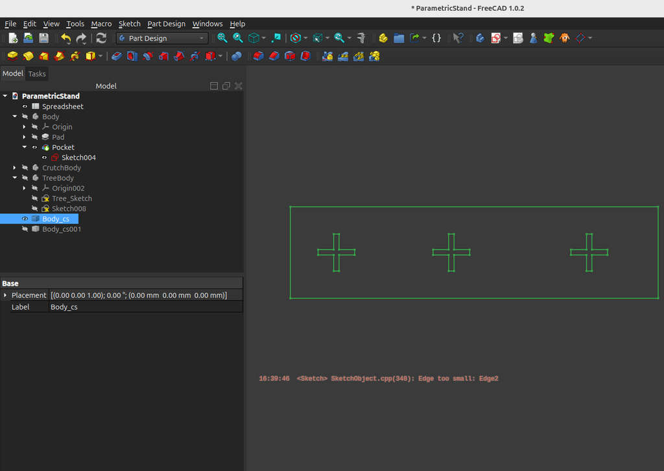This screenshot has width=664, height=471.
Task: Click the Pocket feature icon
Action: (x=116, y=56)
